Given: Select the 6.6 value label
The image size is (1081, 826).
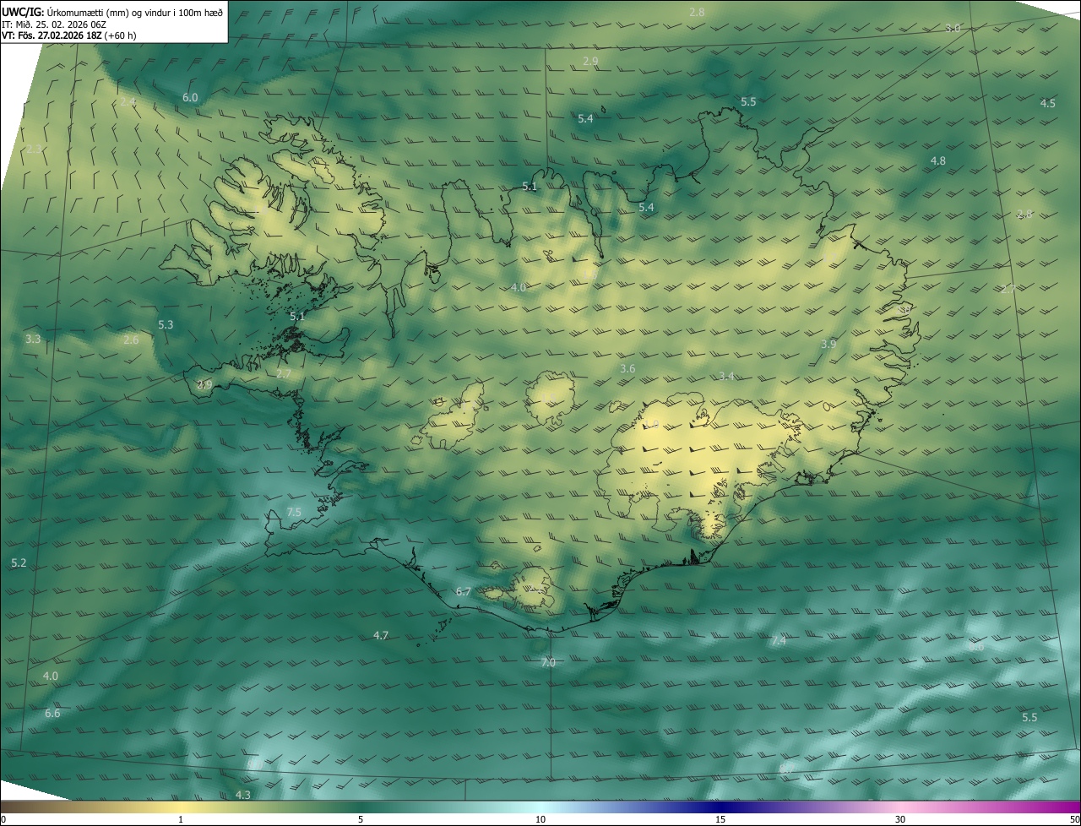Looking at the screenshot, I should 52,714.
